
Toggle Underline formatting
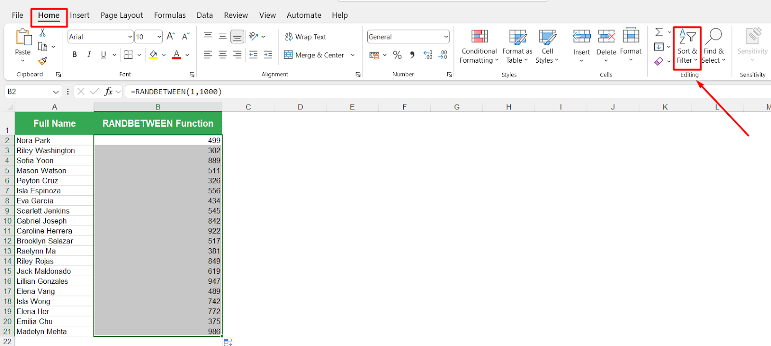(103, 55)
